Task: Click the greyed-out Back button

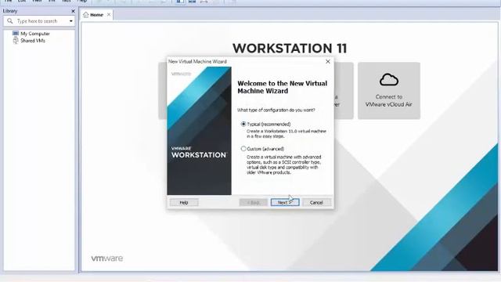Action: [253, 202]
